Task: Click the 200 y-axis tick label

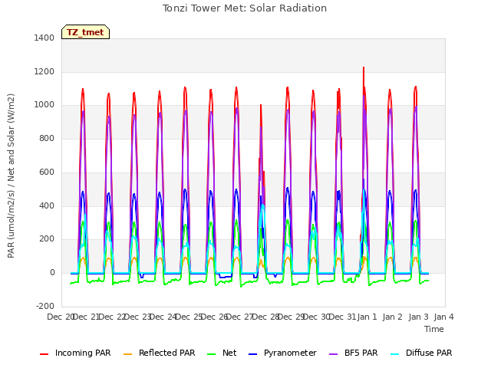Action: [x=47, y=238]
